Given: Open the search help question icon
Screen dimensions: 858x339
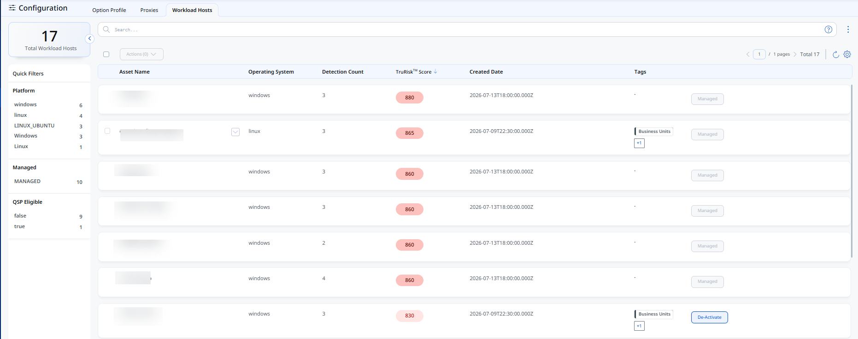Looking at the screenshot, I should pos(828,29).
